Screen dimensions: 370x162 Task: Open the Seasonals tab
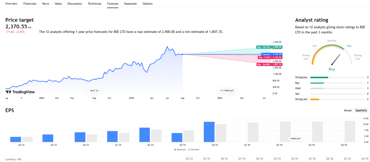click(130, 4)
